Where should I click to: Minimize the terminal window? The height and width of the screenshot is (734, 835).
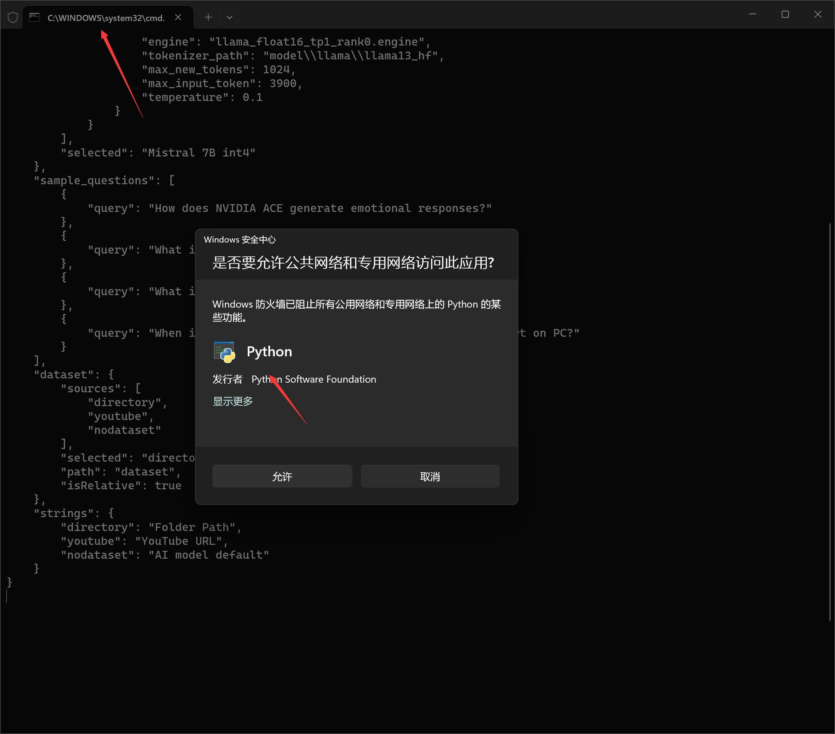pyautogui.click(x=753, y=14)
